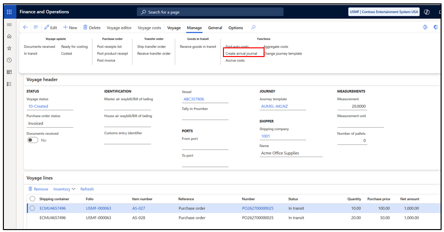
Task: Open the General tab
Action: pos(215,28)
